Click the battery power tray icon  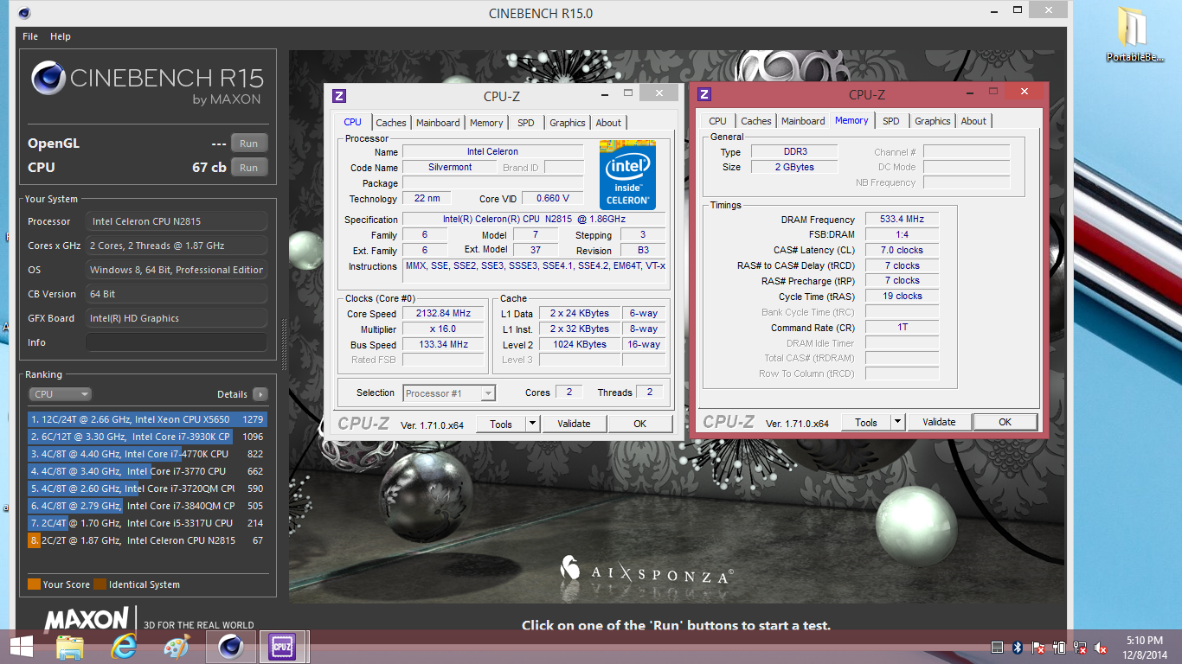click(1059, 648)
